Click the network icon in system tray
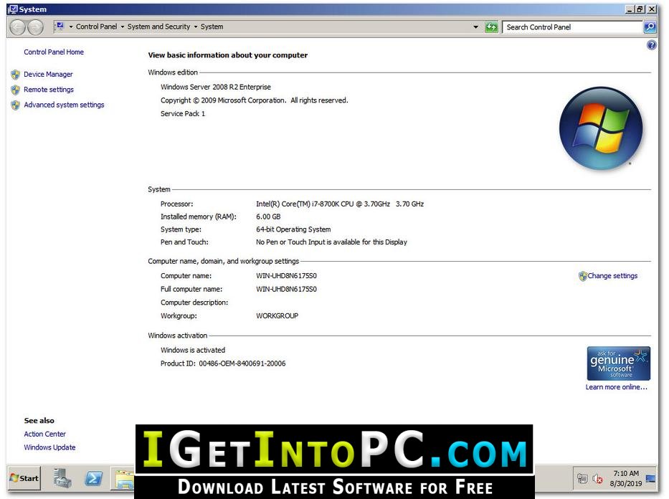The width and height of the screenshot is (669, 499). (582, 478)
